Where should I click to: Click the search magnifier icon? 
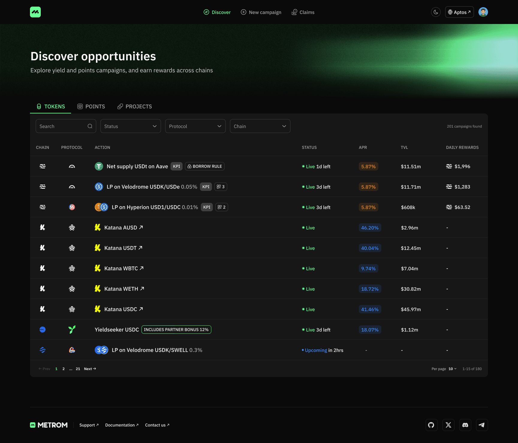pos(90,126)
